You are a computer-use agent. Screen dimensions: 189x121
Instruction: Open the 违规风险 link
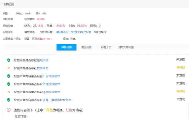coord(43,60)
